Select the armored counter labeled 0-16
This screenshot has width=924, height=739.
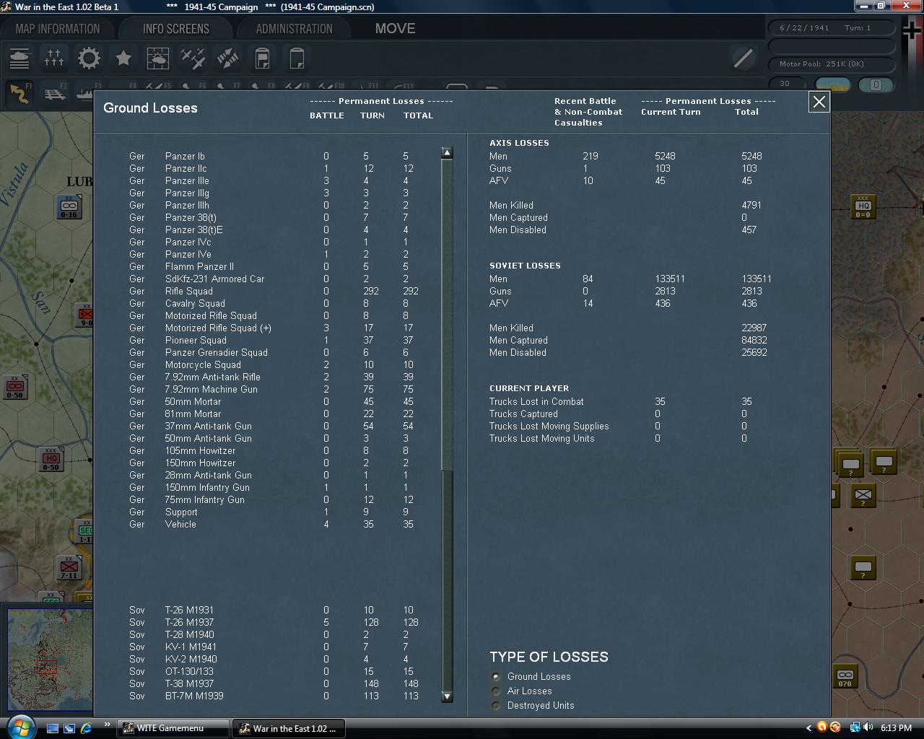pos(69,206)
